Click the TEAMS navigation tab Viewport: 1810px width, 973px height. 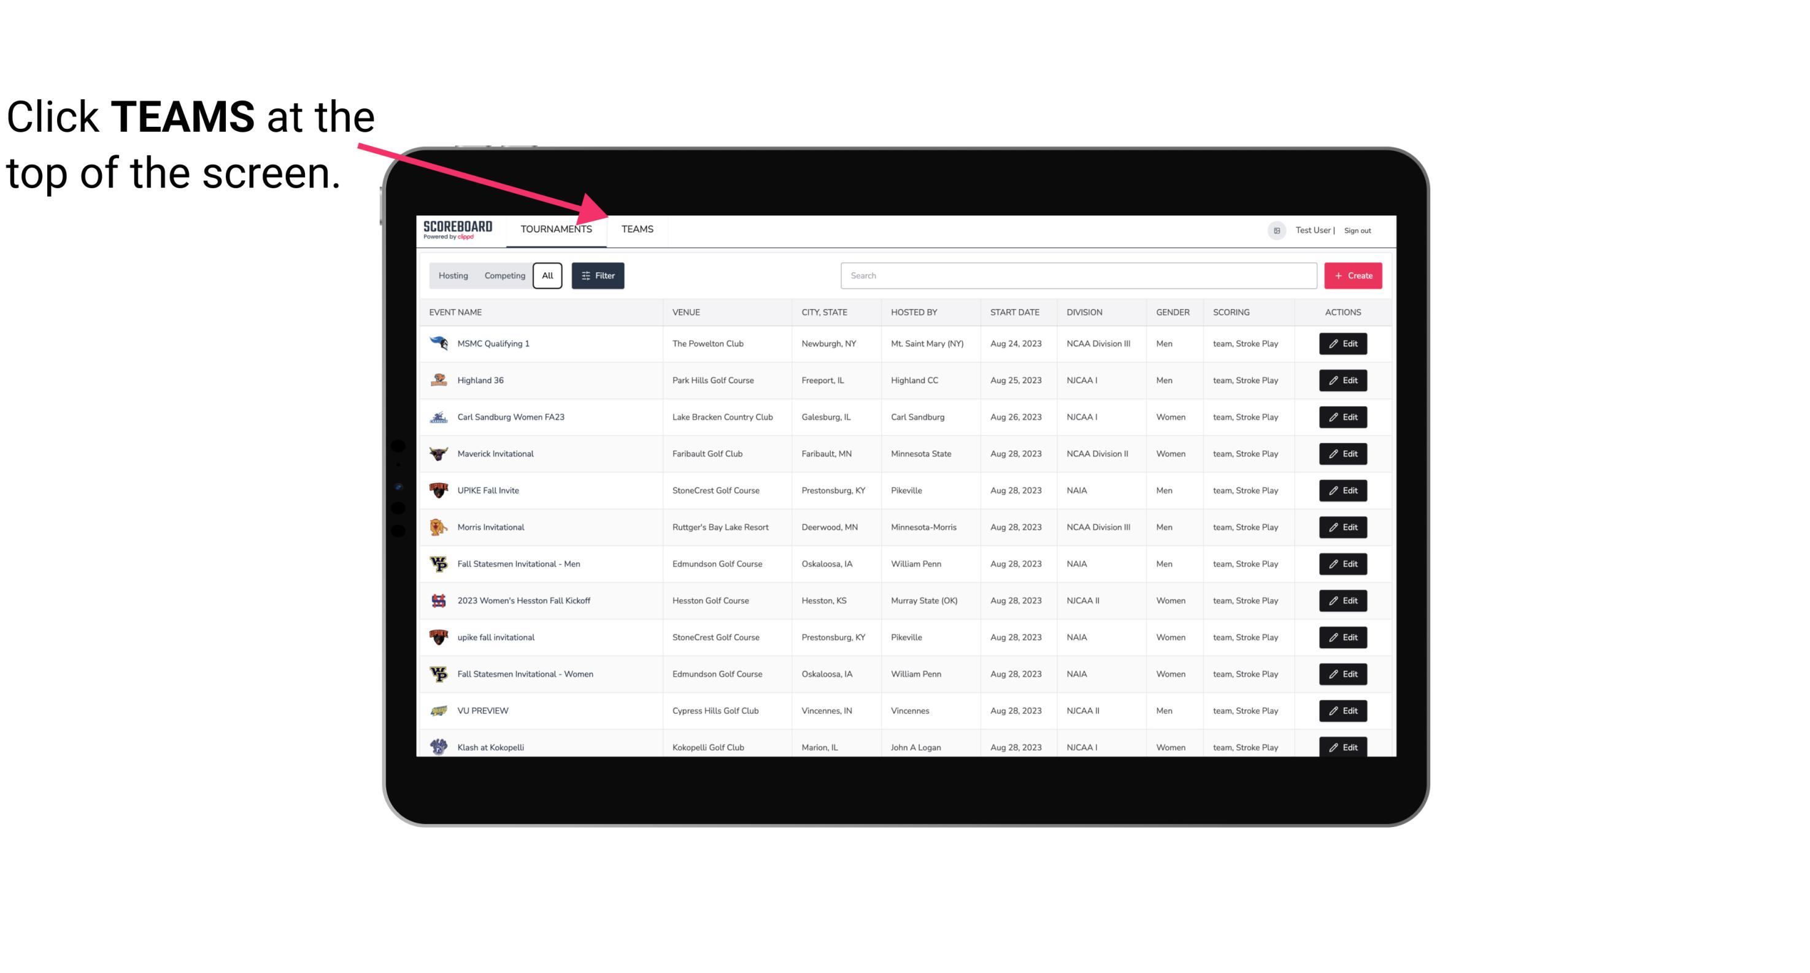[636, 229]
